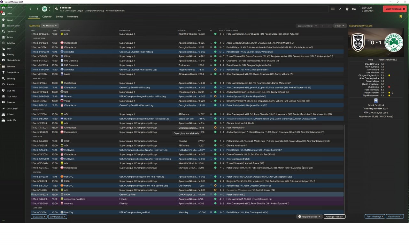Select the Wed 1/3/2024 Panserraikos row circle
This screenshot has width=409, height=249.
point(32,43)
